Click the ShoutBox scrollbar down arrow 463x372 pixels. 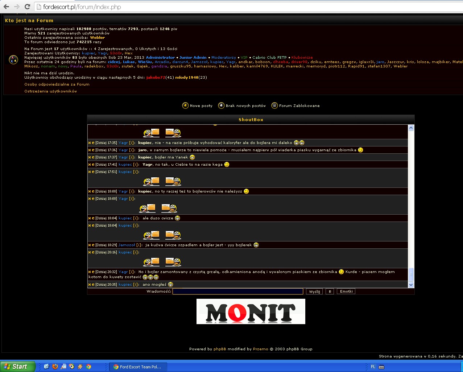[x=411, y=285]
